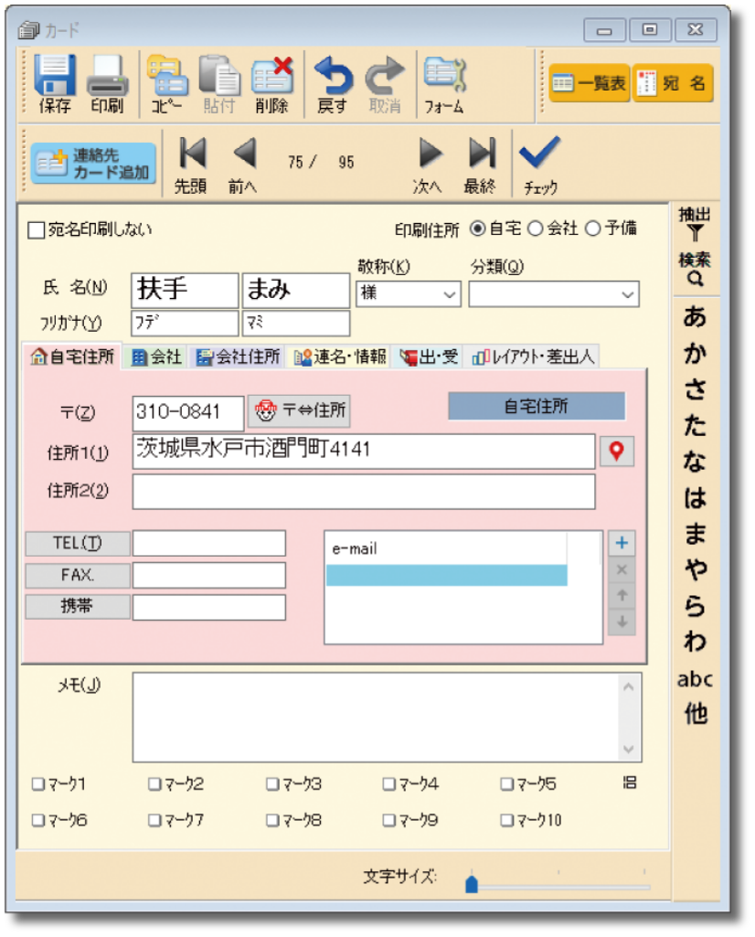Open the 分類 dropdown
Viewport: 755px width, 937px height.
point(629,293)
